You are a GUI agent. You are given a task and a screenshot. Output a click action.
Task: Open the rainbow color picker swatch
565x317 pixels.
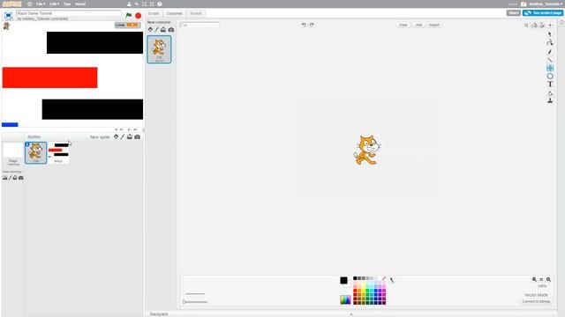[345, 299]
